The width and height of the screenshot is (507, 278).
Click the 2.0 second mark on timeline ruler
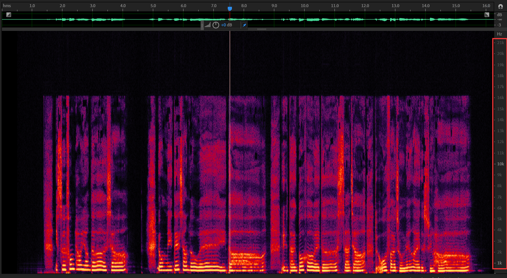[63, 6]
